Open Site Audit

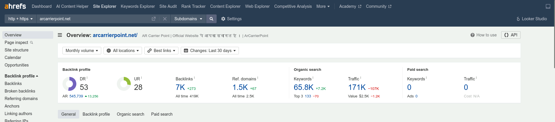[x=168, y=6]
